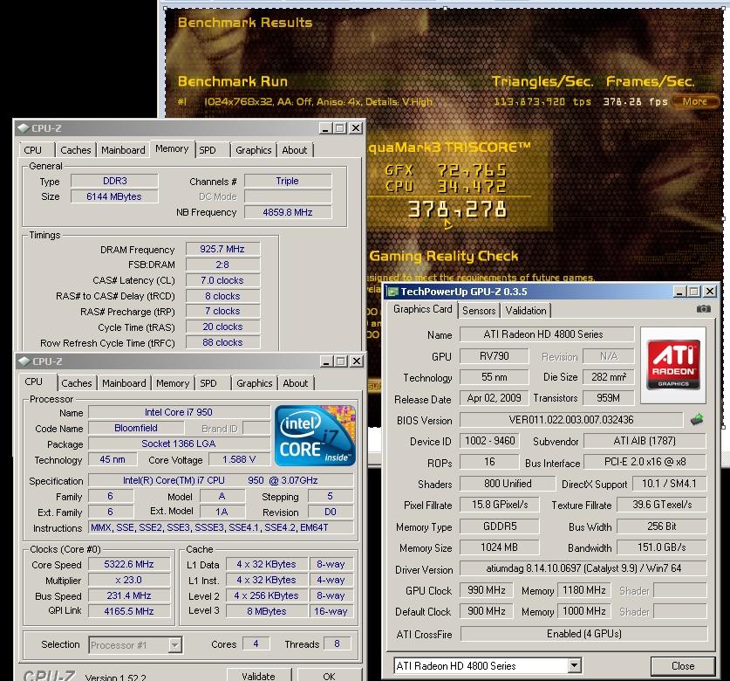The height and width of the screenshot is (681, 730).
Task: Click the Intel Core i7 950 name field
Action: 179,412
